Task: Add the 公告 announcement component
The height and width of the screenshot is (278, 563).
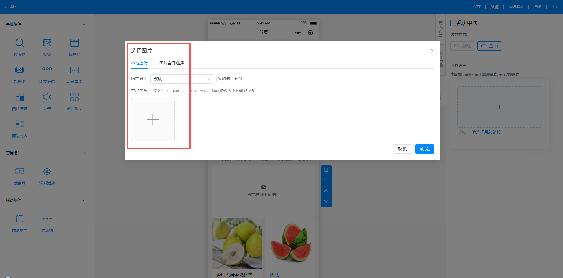Action: [47, 101]
